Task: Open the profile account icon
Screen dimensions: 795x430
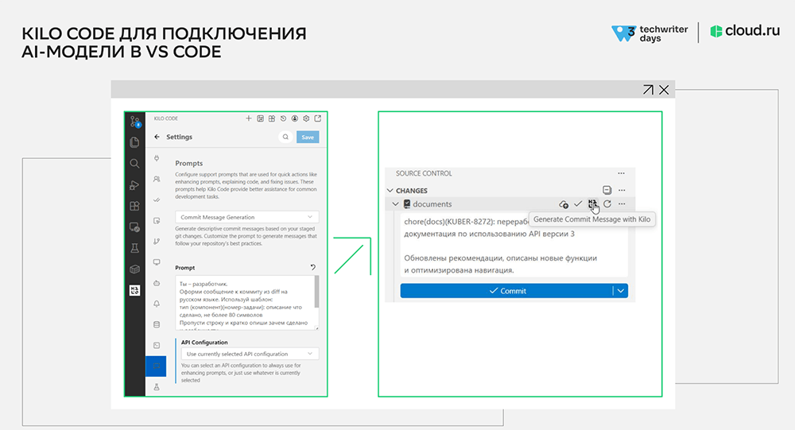Action: (295, 118)
